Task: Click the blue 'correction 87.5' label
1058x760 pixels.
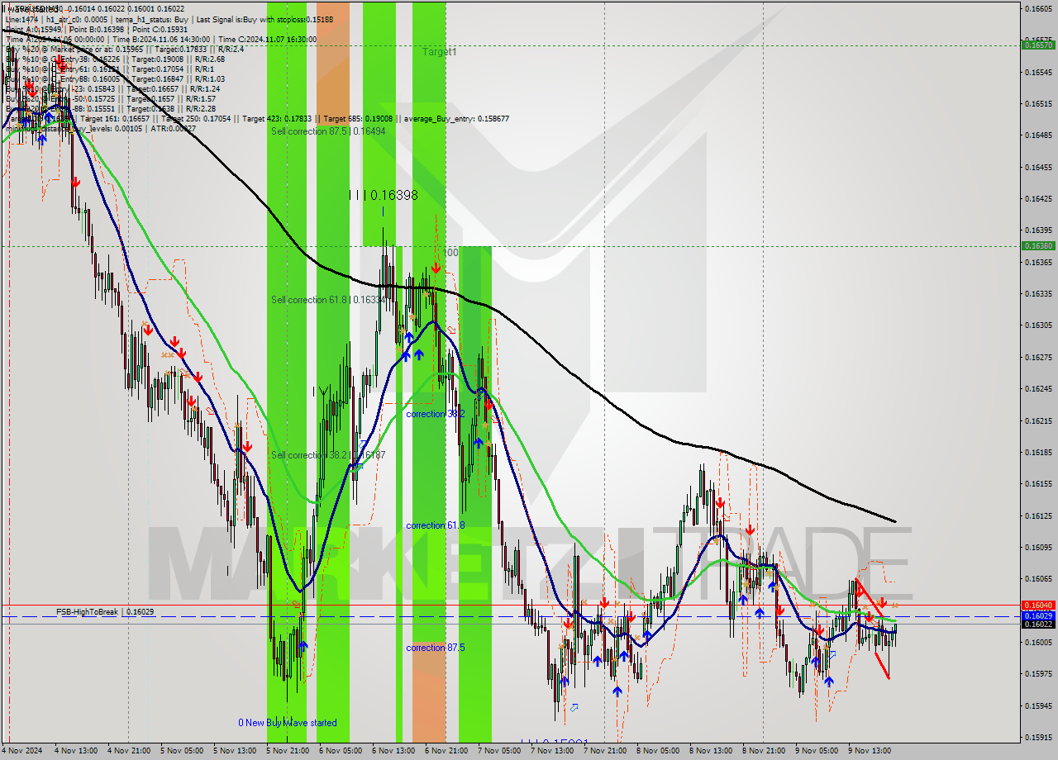Action: click(436, 647)
